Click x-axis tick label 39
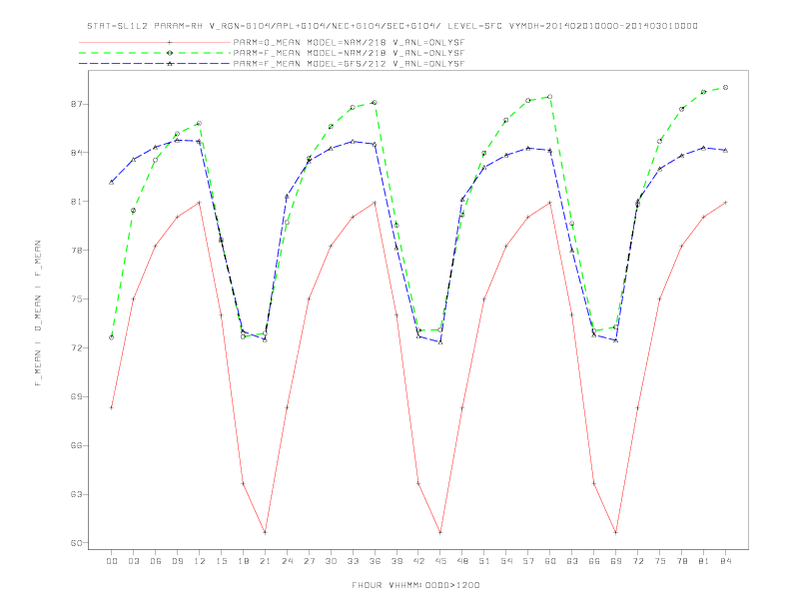This screenshot has height=611, width=791. click(396, 561)
